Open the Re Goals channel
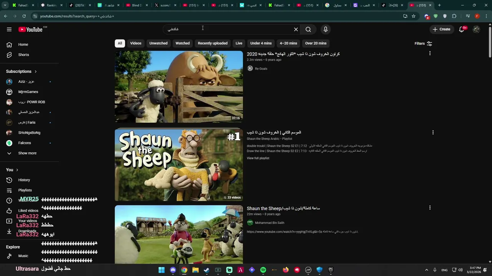 [x=261, y=69]
